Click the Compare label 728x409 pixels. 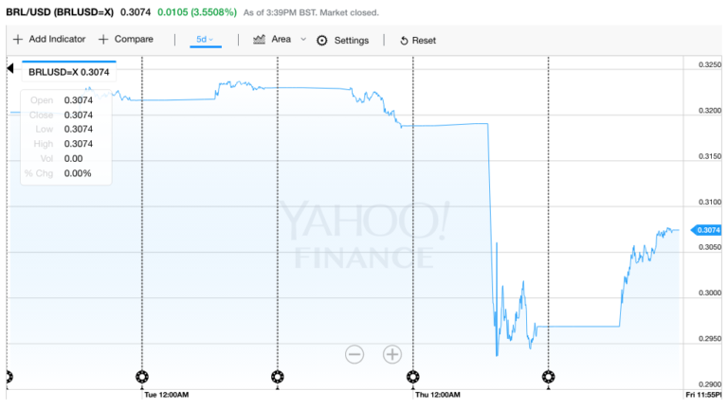click(x=134, y=40)
